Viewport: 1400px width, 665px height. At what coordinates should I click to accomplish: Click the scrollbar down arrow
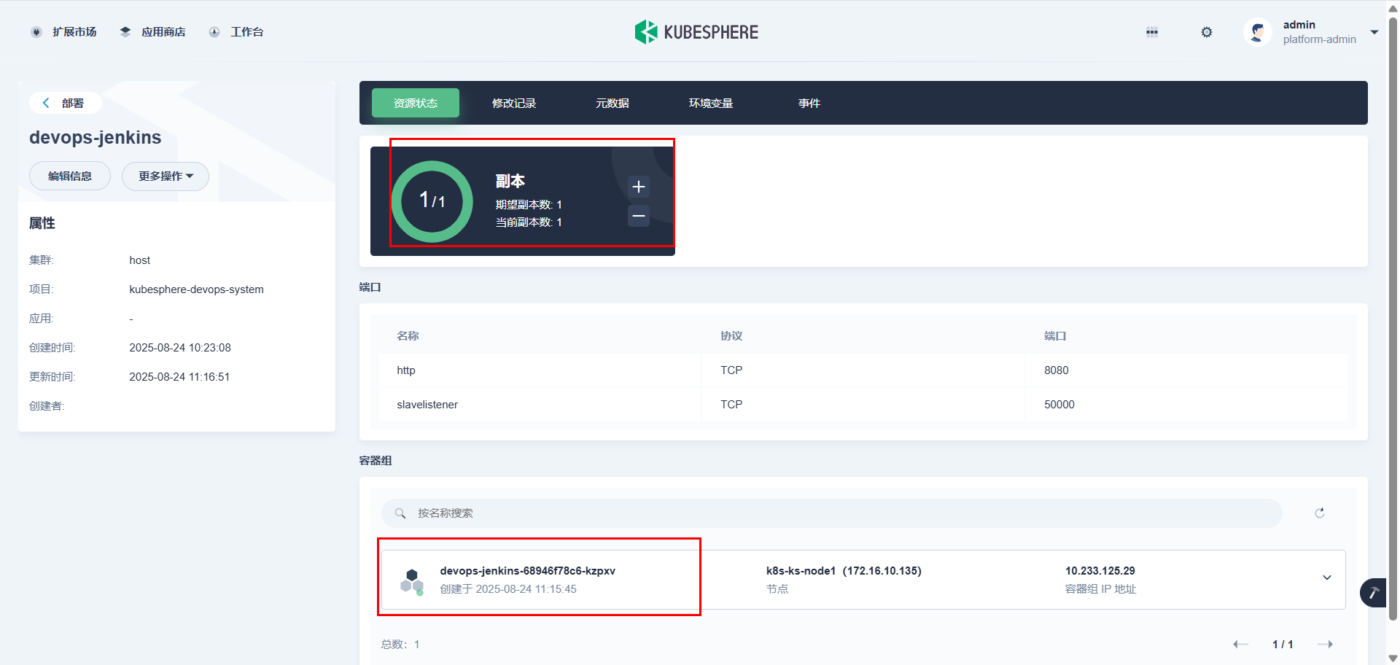1393,658
